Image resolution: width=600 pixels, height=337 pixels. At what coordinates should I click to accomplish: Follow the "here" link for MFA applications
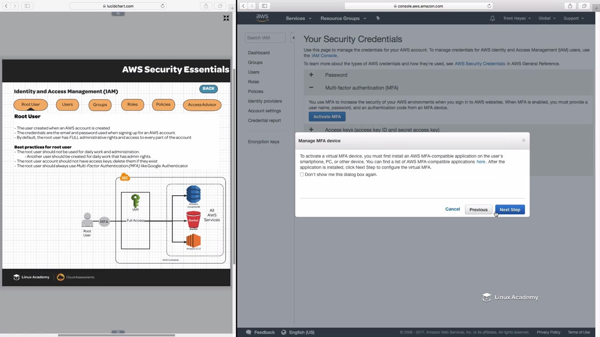tap(481, 161)
